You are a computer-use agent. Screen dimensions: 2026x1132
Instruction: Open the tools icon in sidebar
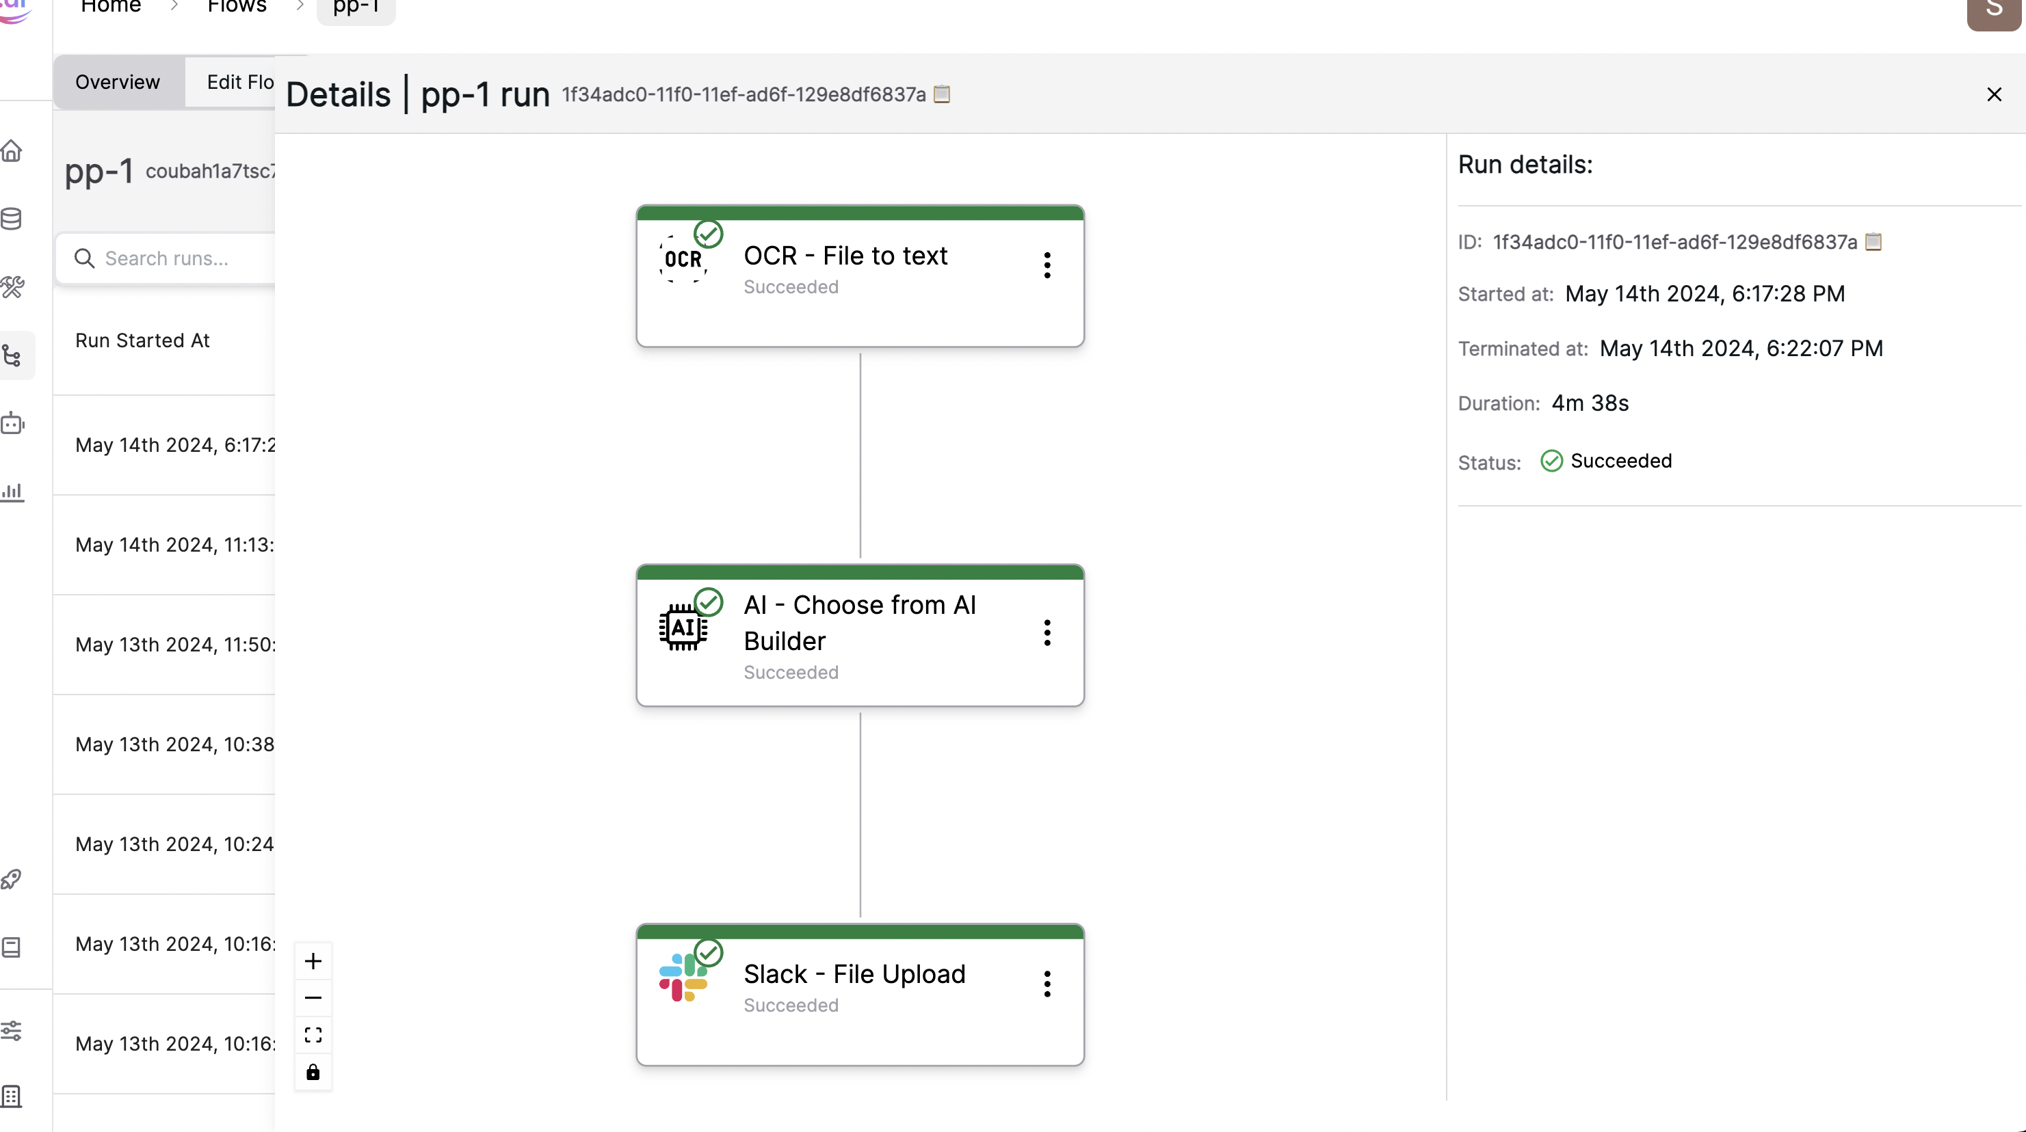(x=12, y=287)
